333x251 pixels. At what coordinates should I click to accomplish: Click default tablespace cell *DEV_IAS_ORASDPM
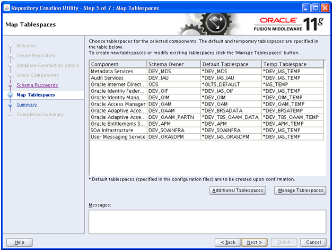click(x=231, y=137)
